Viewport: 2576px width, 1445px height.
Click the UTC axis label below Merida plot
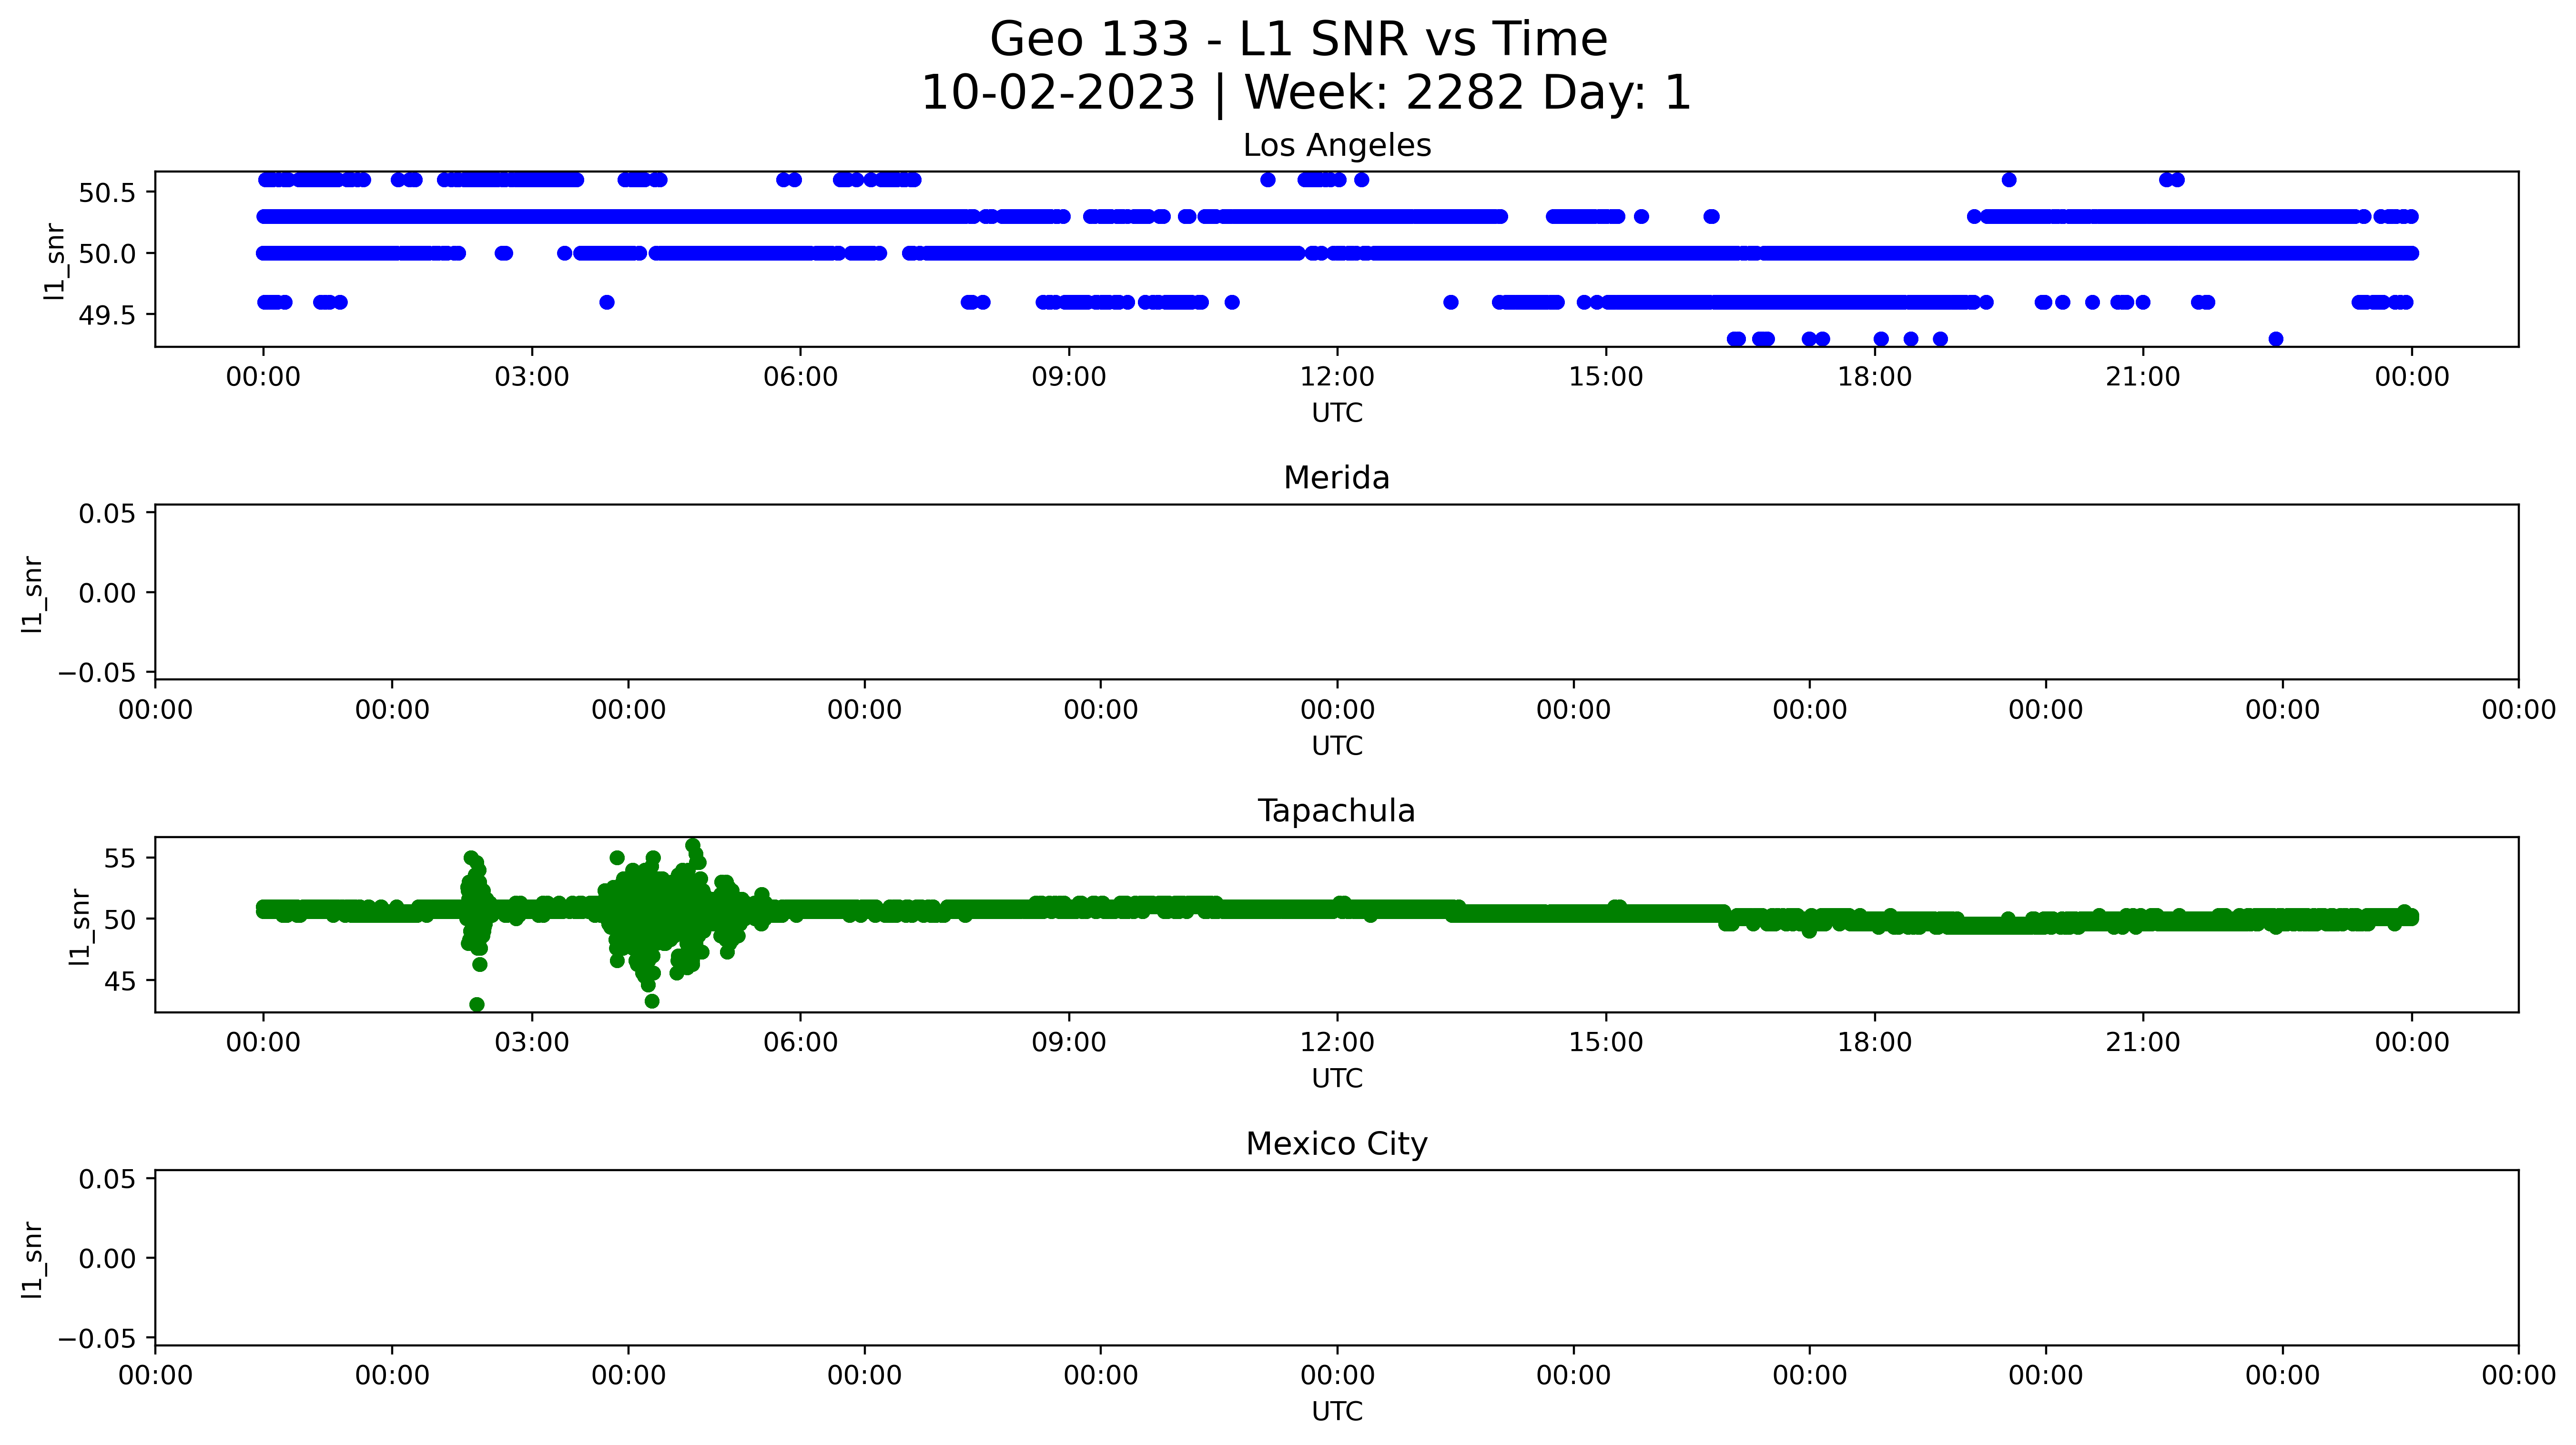click(x=1337, y=746)
